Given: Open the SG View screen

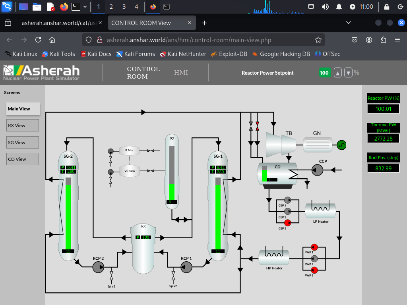Looking at the screenshot, I should coord(22,142).
